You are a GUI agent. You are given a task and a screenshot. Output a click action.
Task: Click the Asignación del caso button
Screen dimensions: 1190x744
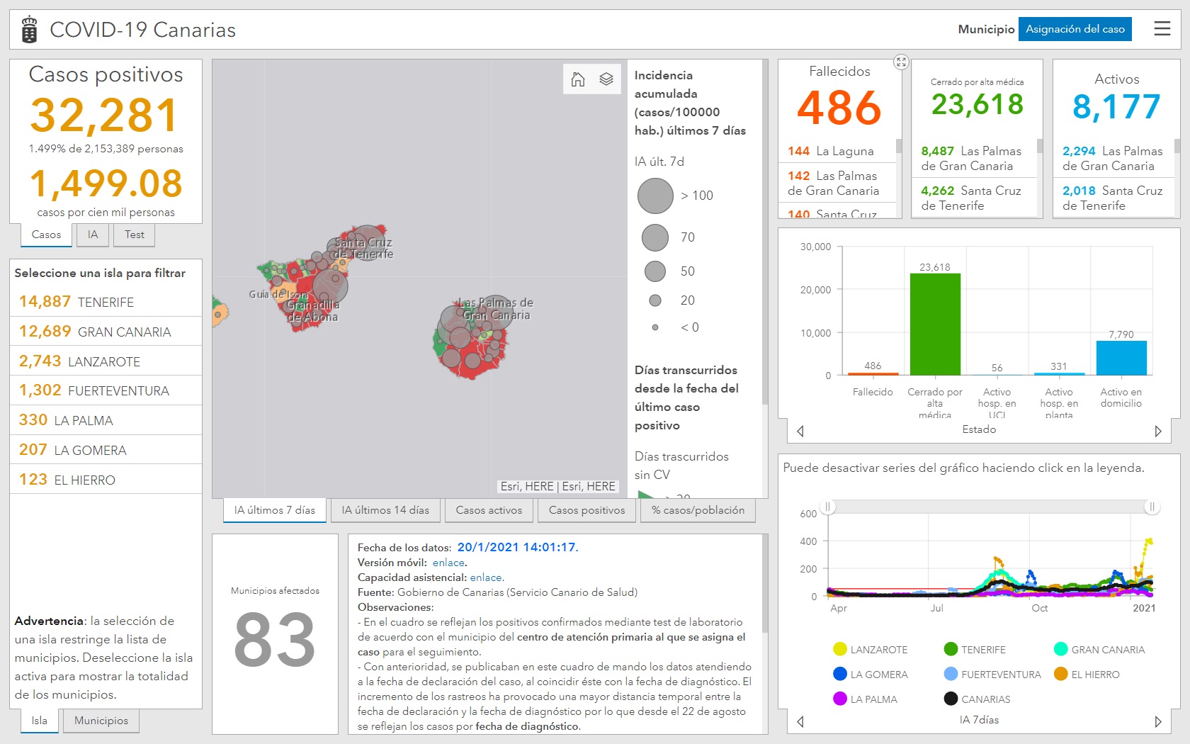[x=1075, y=29]
